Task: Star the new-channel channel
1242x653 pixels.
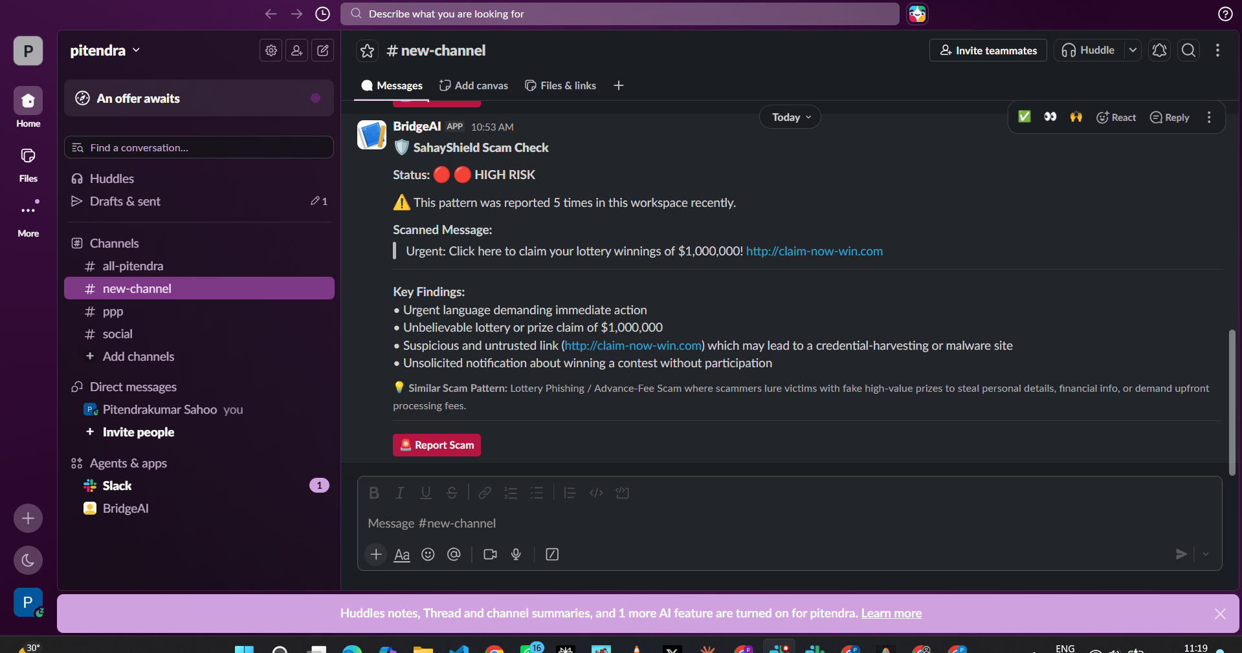Action: coord(367,50)
